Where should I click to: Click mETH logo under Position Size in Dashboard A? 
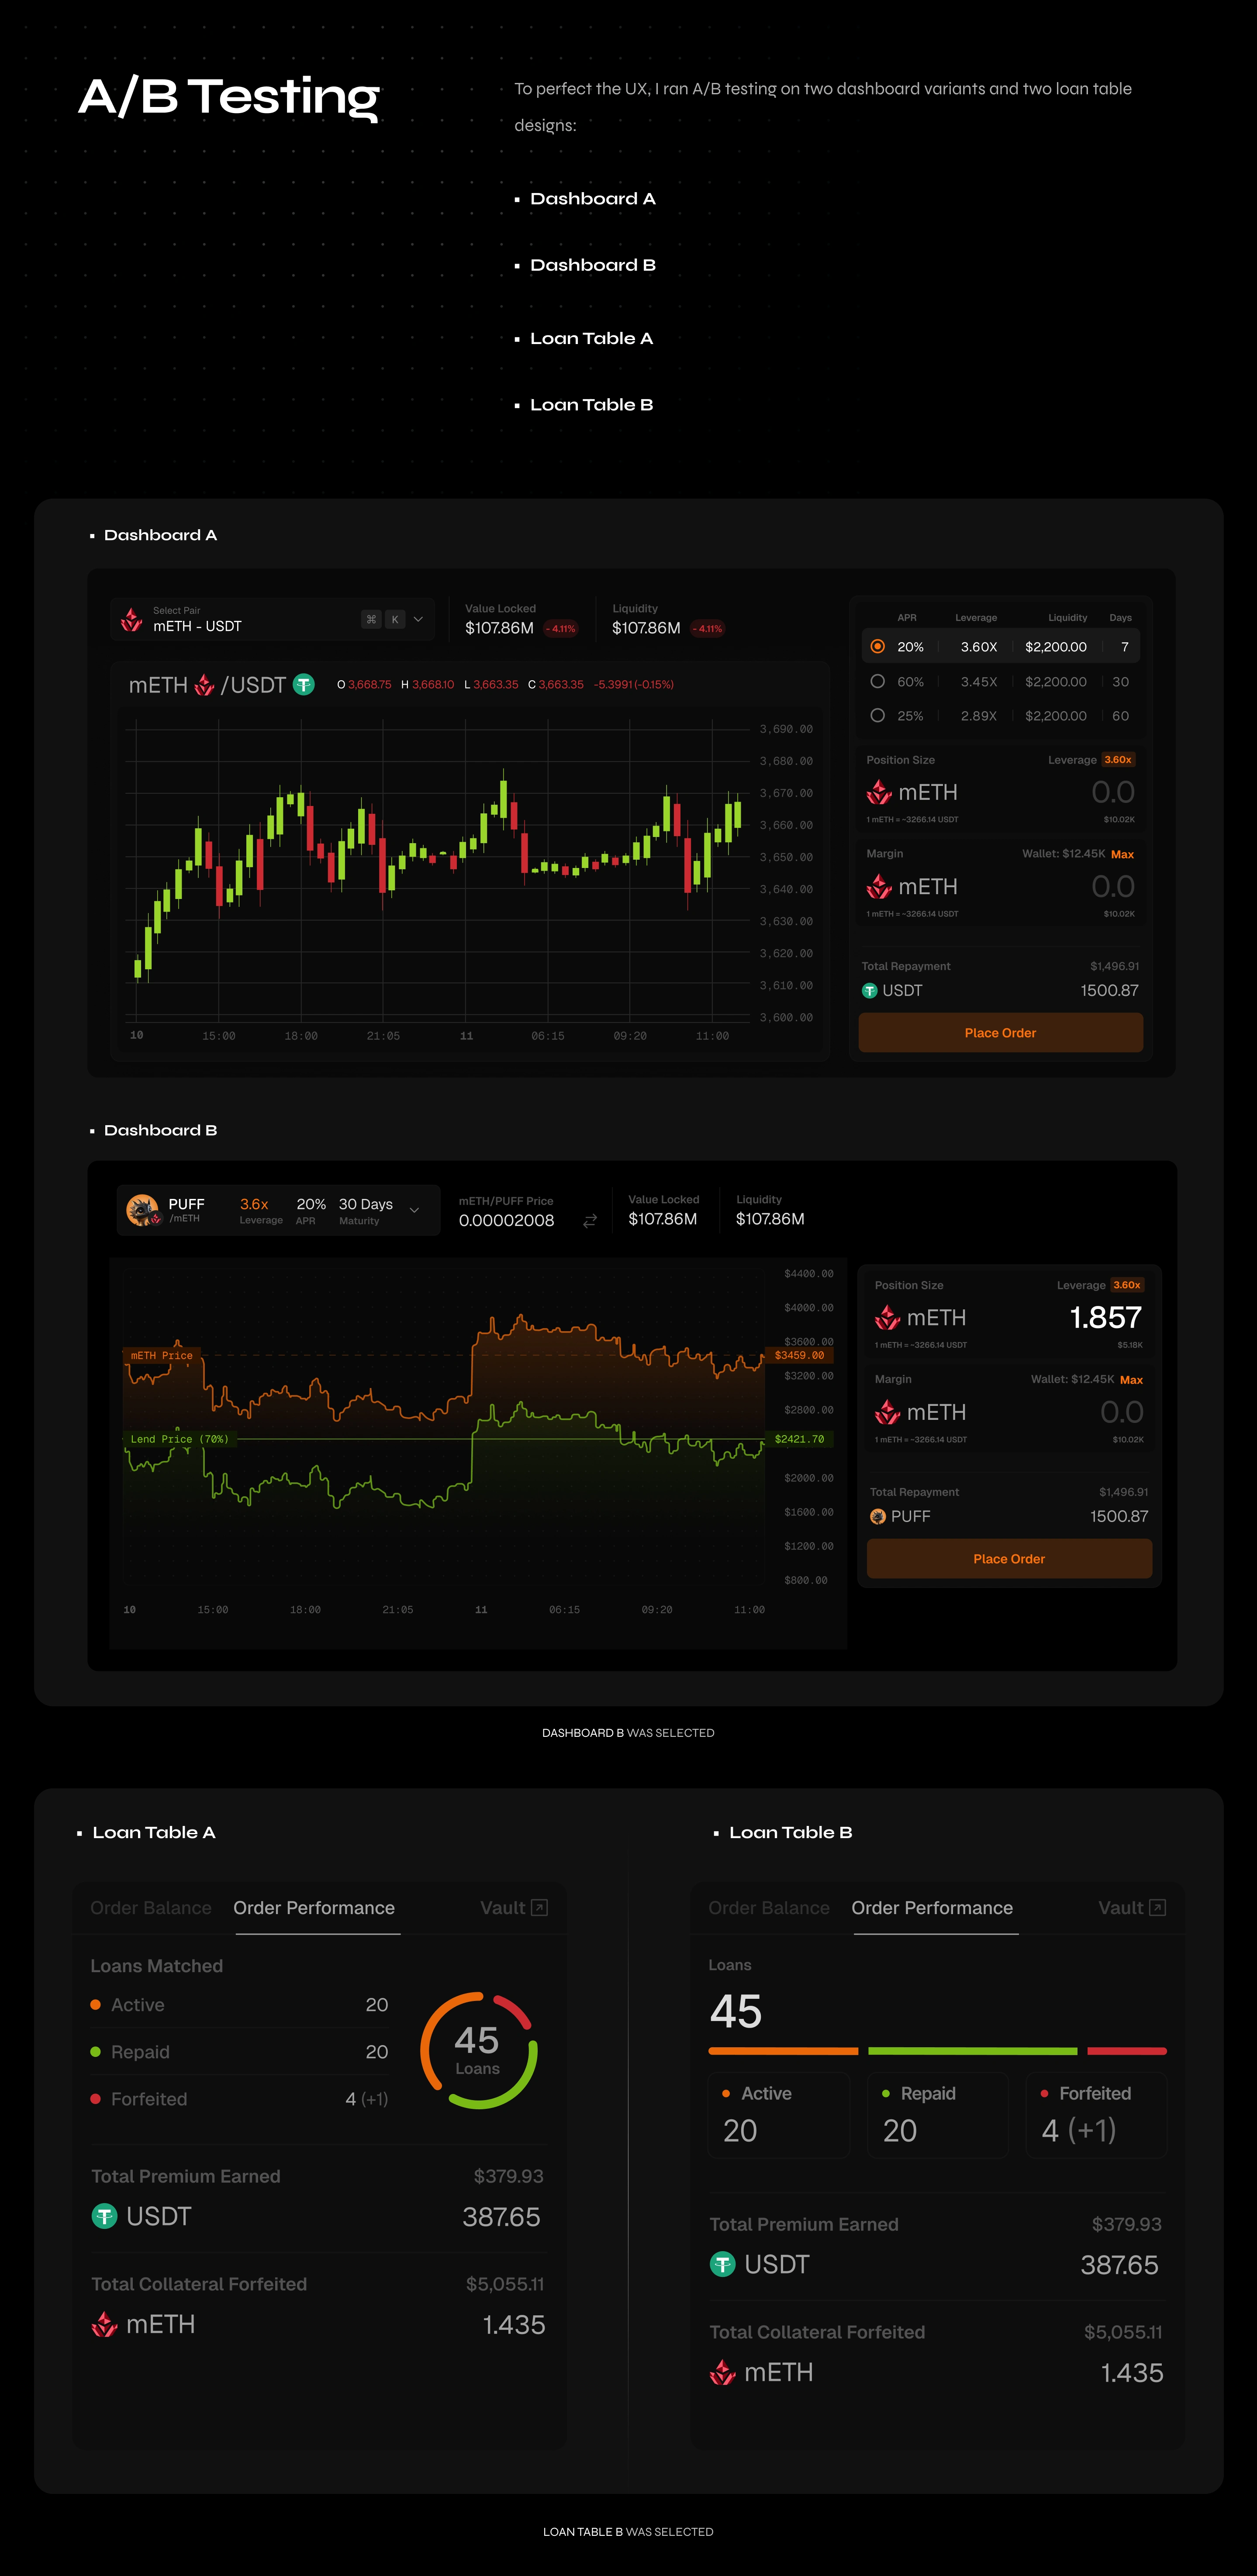pos(879,793)
